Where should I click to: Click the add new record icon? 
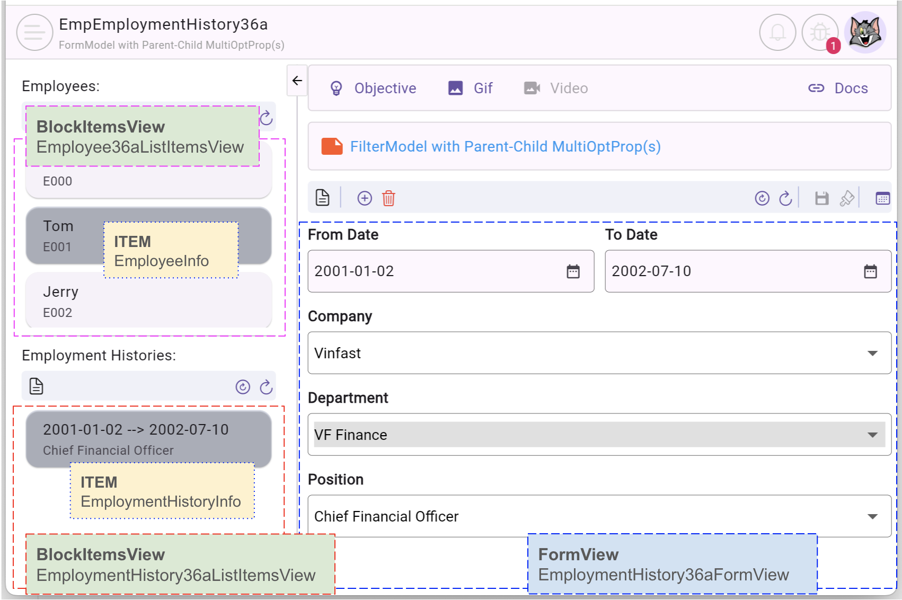coord(365,198)
